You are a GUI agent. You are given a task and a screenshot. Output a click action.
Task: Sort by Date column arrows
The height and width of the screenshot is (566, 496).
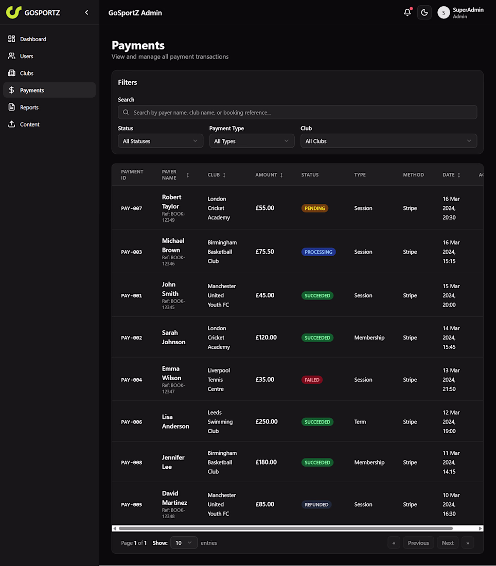coord(459,175)
